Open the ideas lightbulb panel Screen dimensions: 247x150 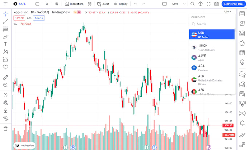pos(242,62)
